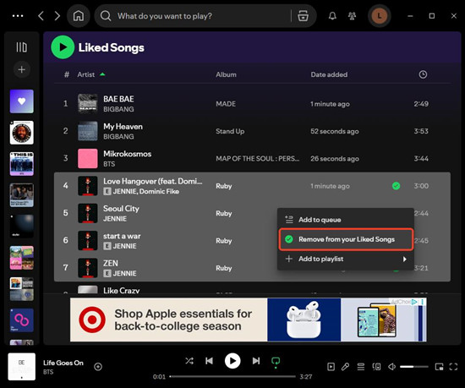Open the miniplayer
Screen dimensions: 465x388
(439, 367)
